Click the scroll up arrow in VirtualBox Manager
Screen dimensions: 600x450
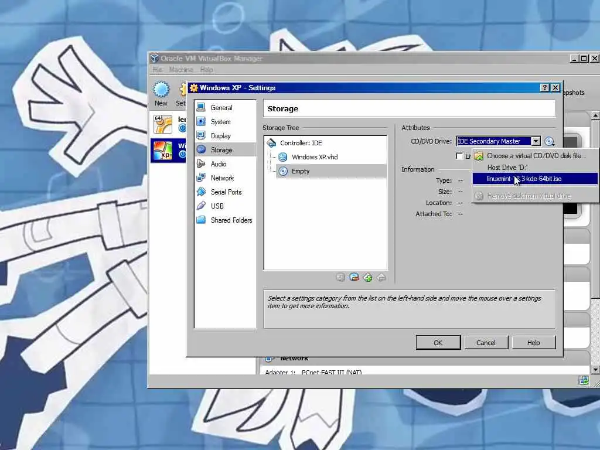click(x=595, y=115)
